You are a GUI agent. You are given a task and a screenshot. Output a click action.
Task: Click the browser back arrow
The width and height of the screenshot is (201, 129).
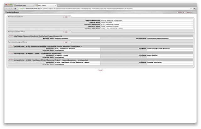click(x=6, y=8)
